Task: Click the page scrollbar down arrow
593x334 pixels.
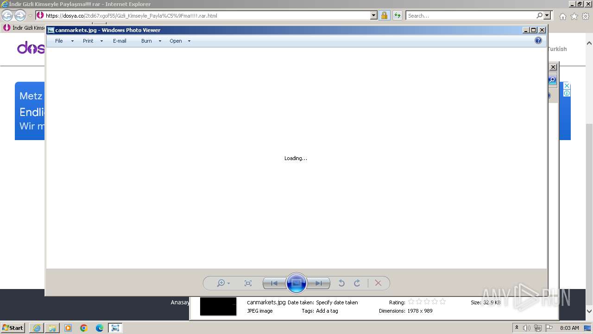Action: pos(589,311)
